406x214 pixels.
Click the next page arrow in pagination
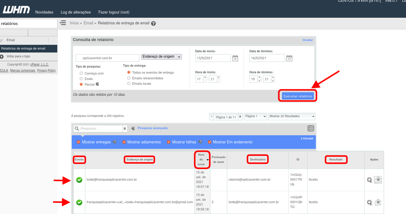[x=240, y=117]
